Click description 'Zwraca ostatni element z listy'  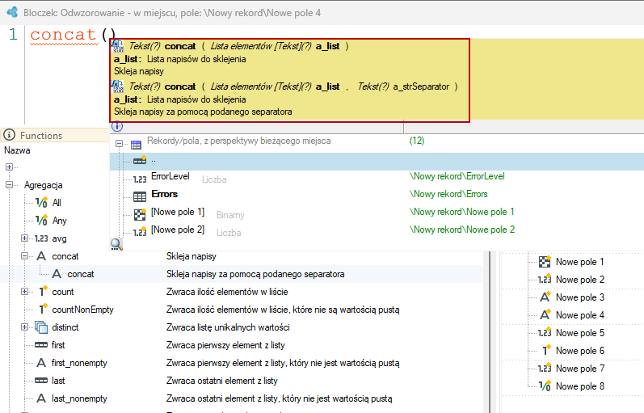[221, 381]
